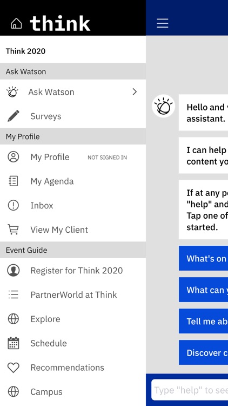Tap the "What's on" suggestion button
This screenshot has width=228, height=406.
point(204,258)
